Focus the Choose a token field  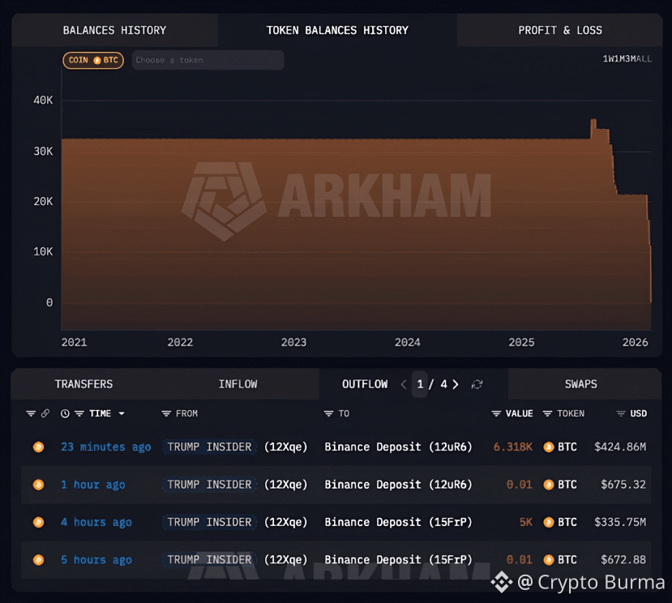click(208, 61)
